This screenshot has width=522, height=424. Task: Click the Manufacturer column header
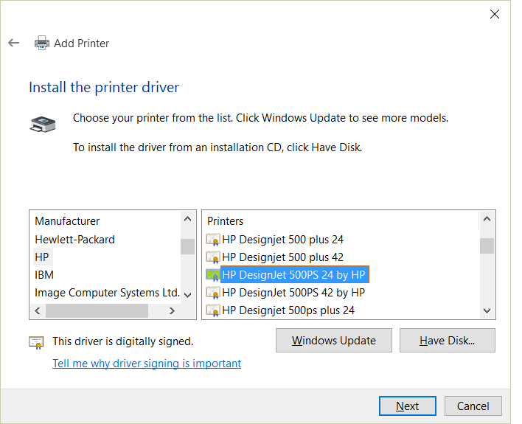pyautogui.click(x=67, y=220)
